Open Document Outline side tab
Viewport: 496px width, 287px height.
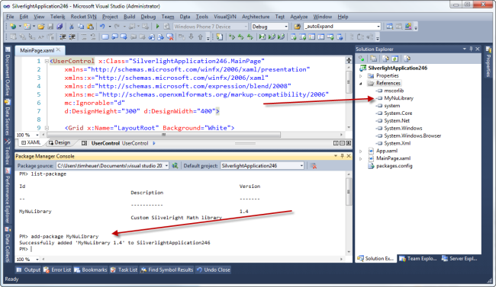click(x=8, y=72)
